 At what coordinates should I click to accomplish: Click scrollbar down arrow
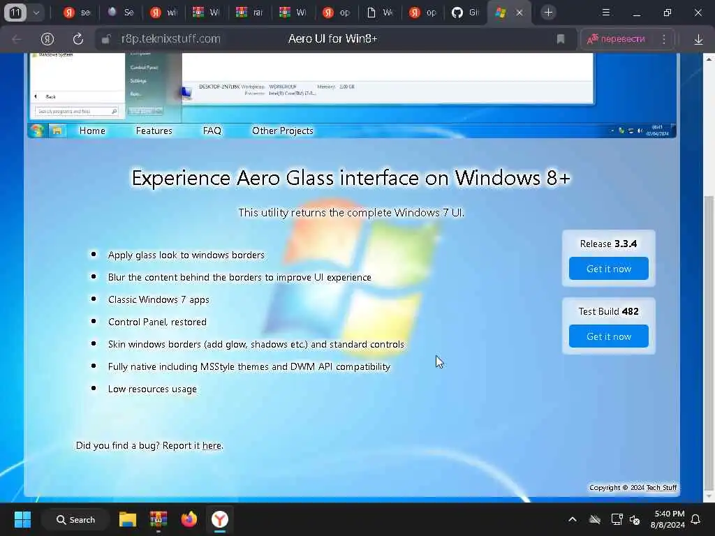709,496
